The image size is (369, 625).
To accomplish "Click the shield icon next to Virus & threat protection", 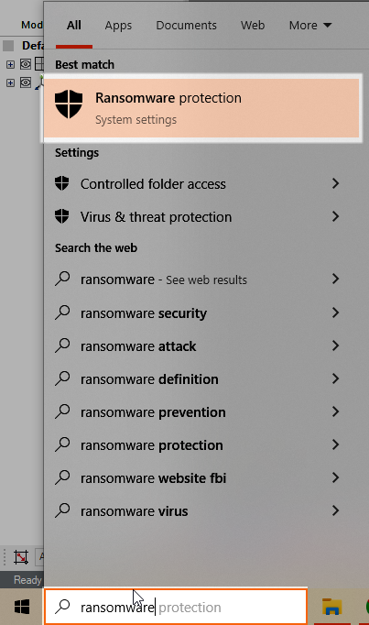I will coord(61,216).
